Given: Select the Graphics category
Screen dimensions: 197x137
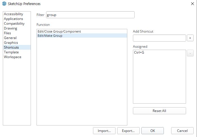Looking at the screenshot, I should pos(17,42).
